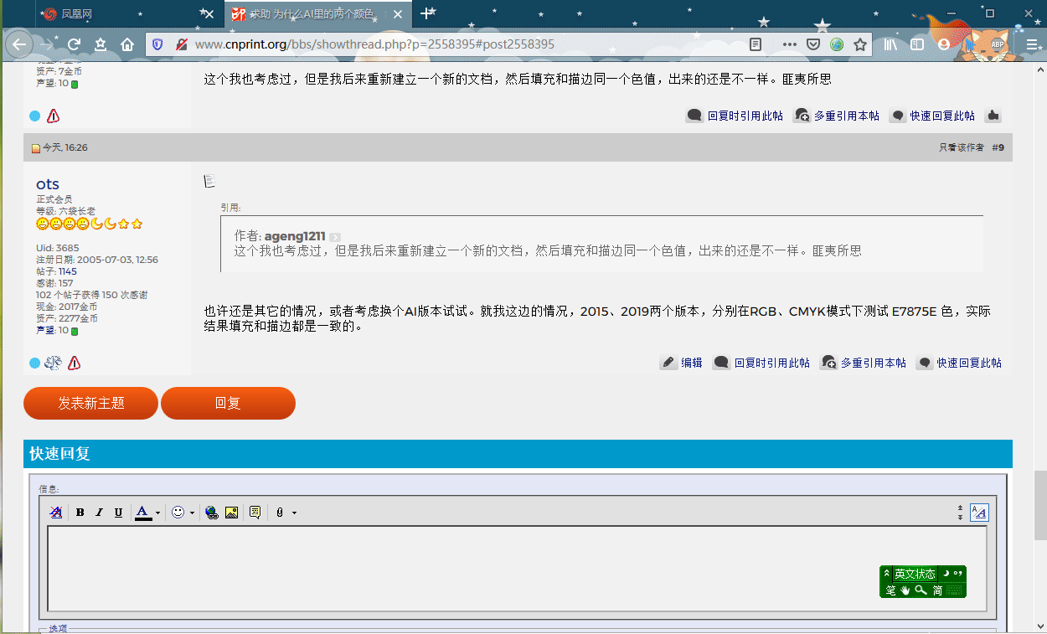1047x634 pixels.
Task: Click the Remove Text Formatting icon
Action: pos(56,513)
